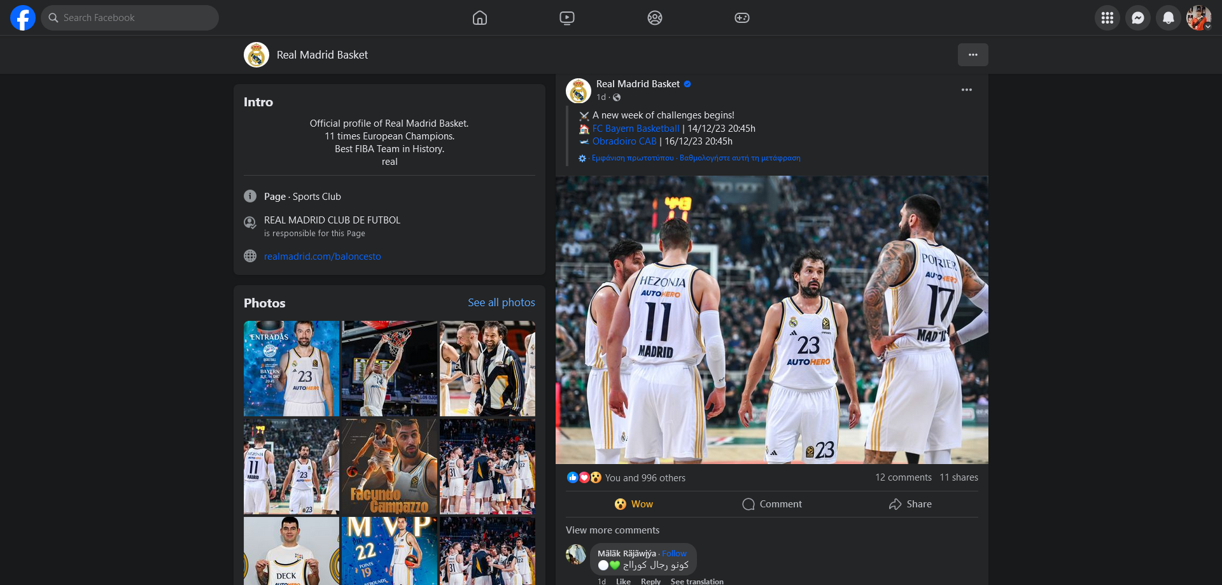Open Real Madrid Basket post author name
This screenshot has height=585, width=1222.
(638, 84)
